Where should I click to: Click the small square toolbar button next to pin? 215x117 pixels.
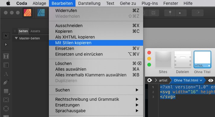pos(181,13)
